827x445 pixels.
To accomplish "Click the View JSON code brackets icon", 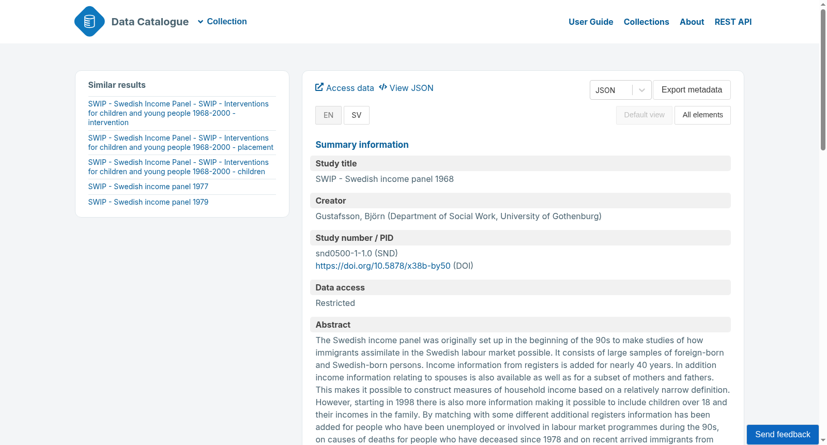I will (383, 87).
